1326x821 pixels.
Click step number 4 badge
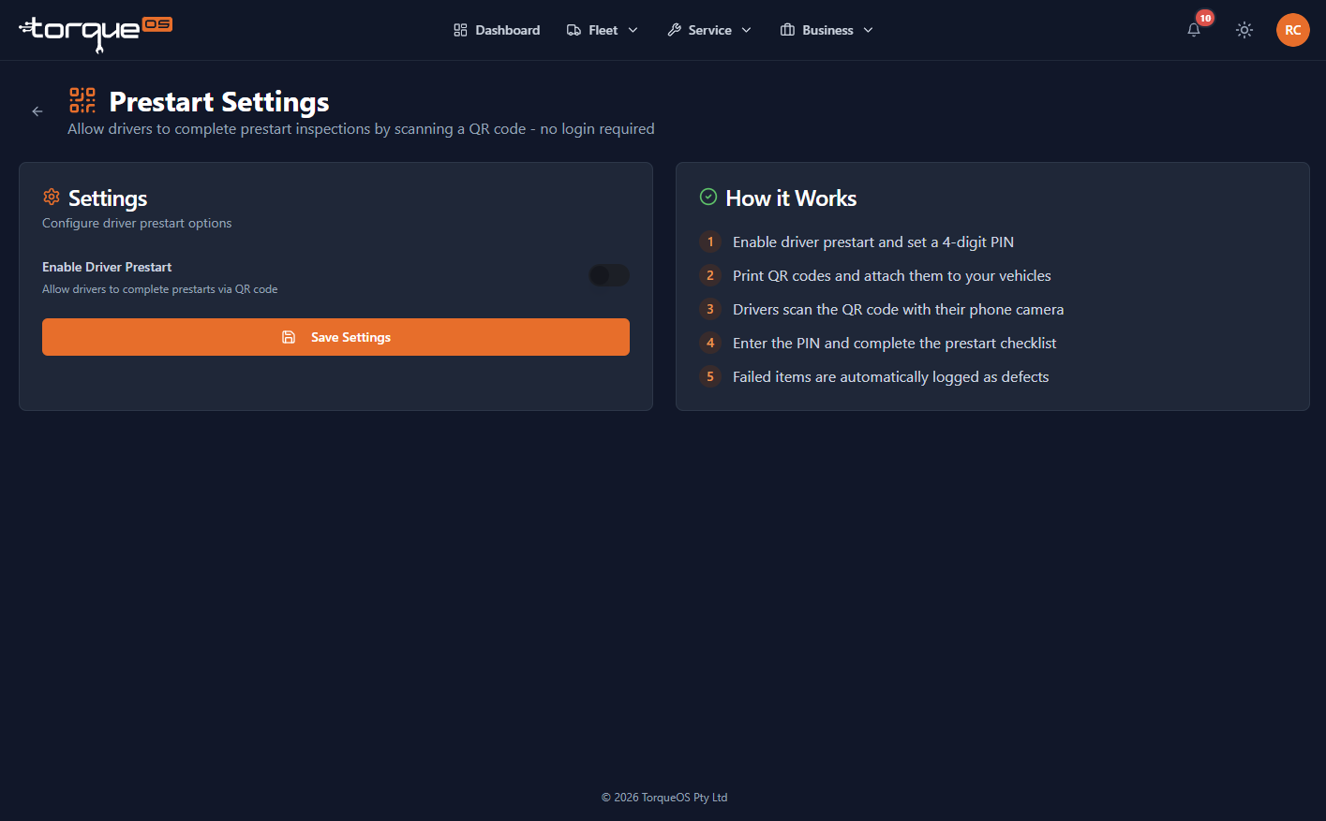point(710,343)
